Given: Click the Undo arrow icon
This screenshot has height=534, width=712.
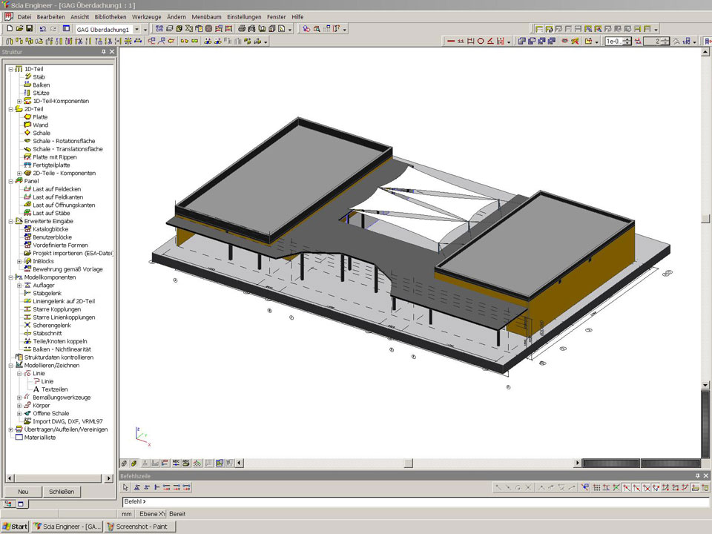Looking at the screenshot, I should (x=42, y=29).
